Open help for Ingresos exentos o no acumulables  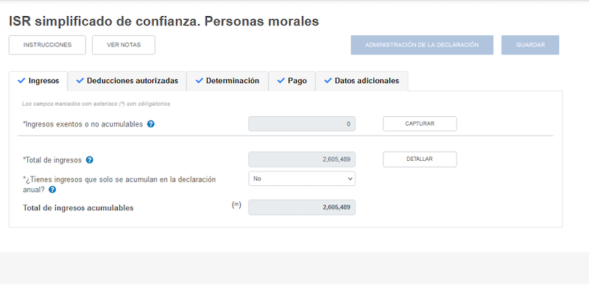pos(151,123)
